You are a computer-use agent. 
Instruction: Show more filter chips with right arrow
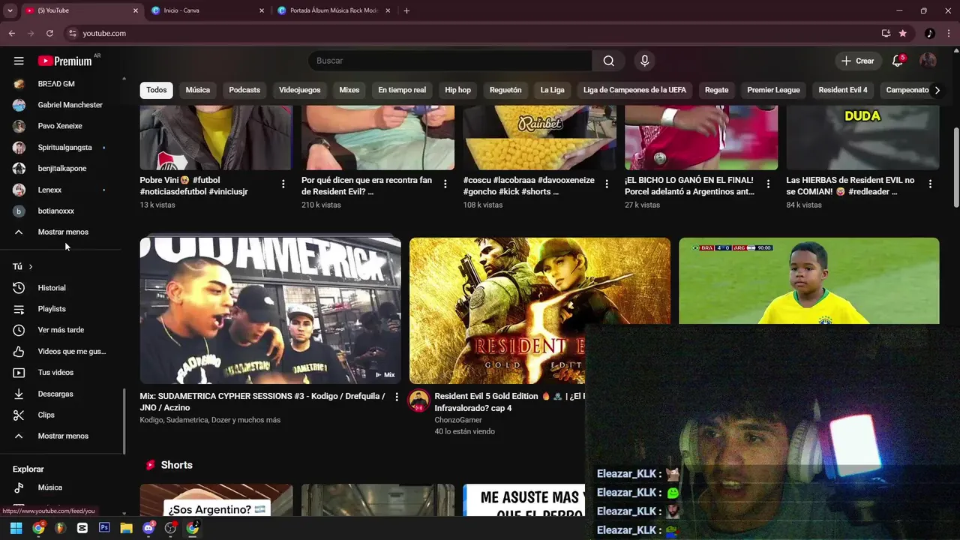(x=937, y=90)
